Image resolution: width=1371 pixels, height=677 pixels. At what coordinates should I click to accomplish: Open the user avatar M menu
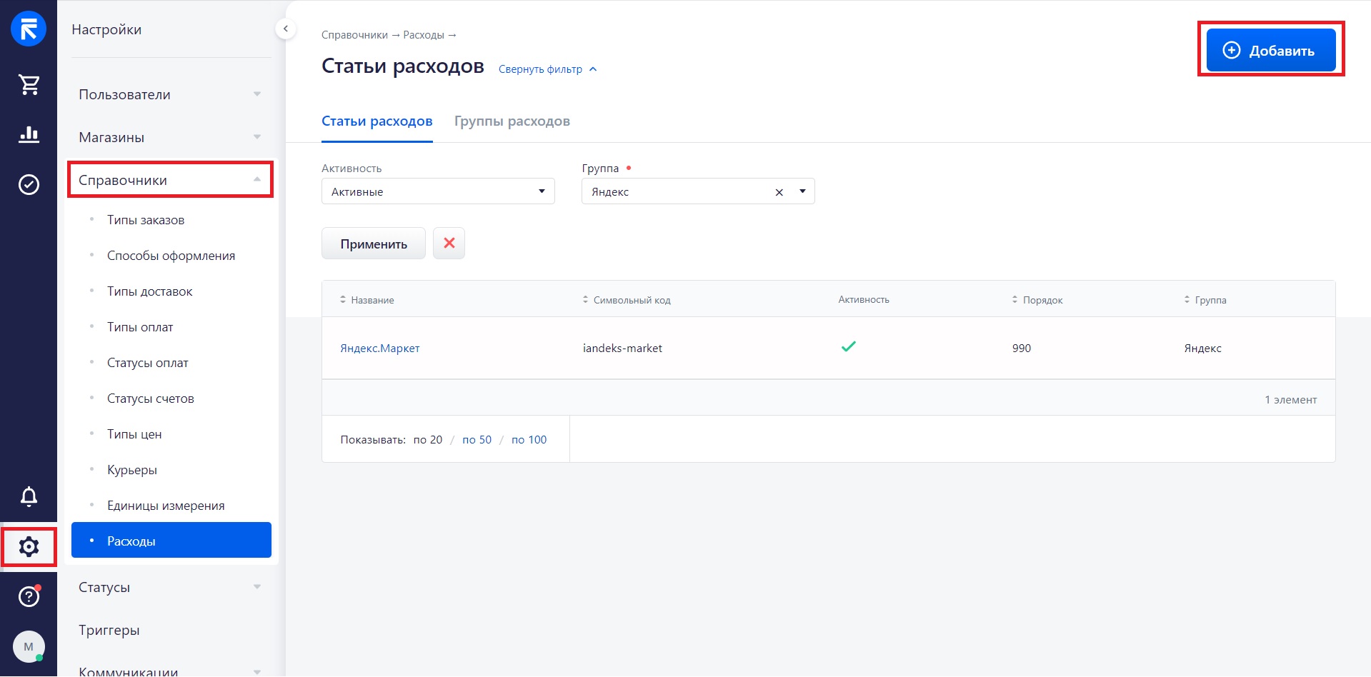[29, 646]
